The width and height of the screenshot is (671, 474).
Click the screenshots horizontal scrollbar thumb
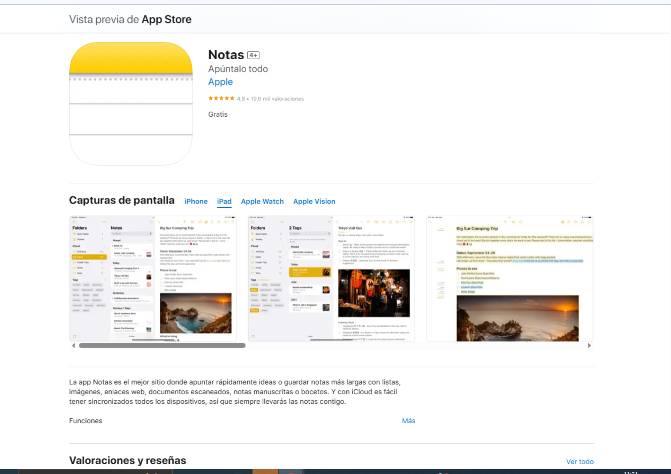click(x=162, y=345)
